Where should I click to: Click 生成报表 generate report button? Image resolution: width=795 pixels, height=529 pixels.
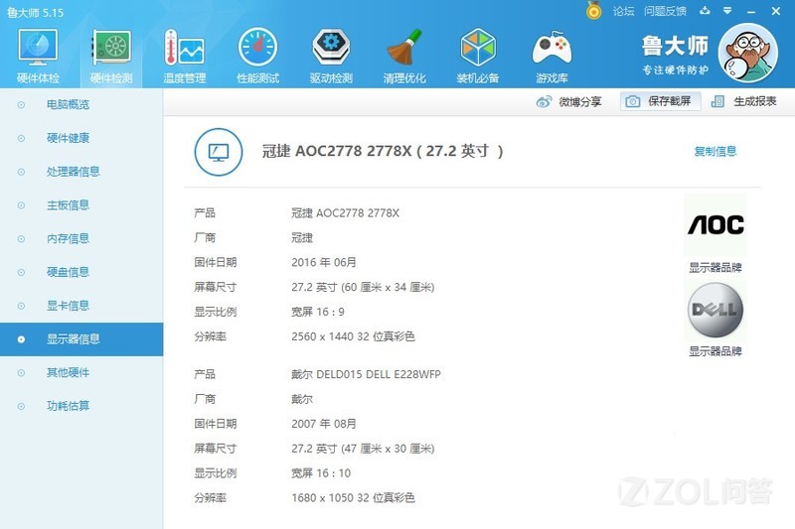point(743,101)
